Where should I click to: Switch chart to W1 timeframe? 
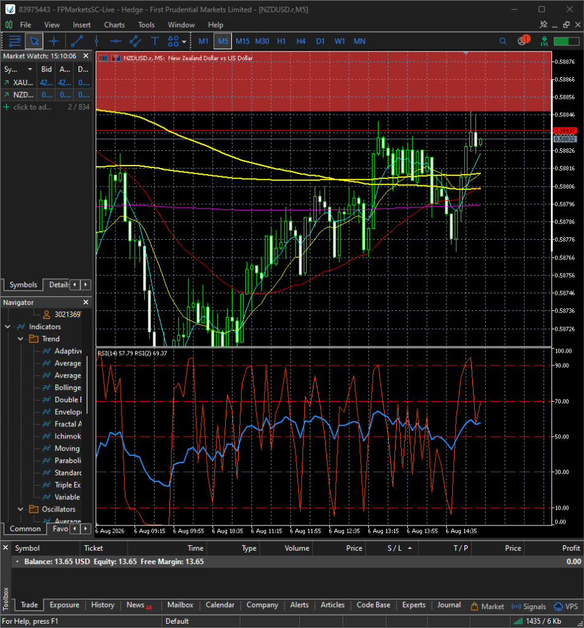(340, 41)
